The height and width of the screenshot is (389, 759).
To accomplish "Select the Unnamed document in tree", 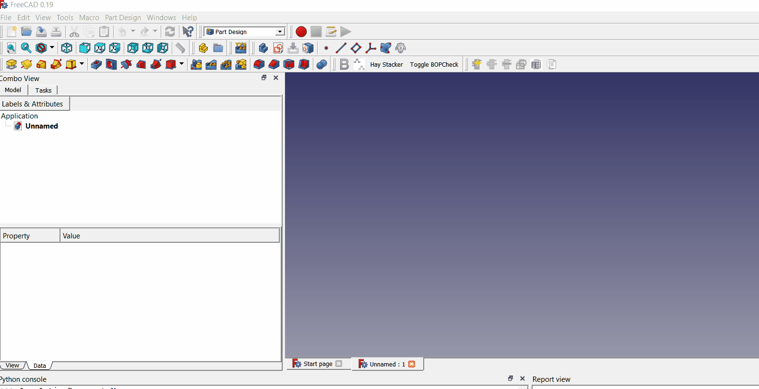I will 42,126.
